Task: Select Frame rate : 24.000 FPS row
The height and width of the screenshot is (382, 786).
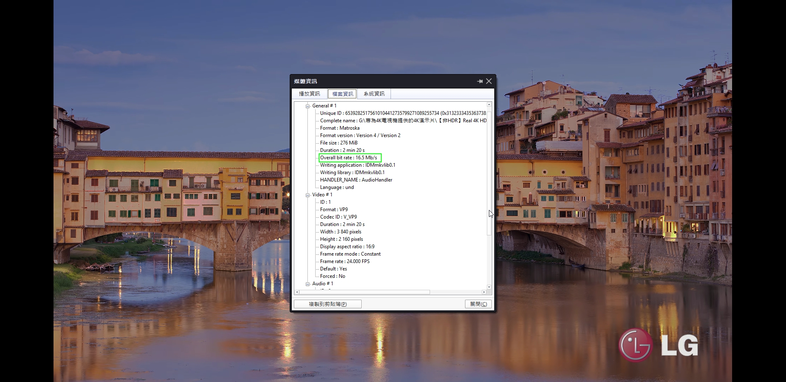Action: 345,261
